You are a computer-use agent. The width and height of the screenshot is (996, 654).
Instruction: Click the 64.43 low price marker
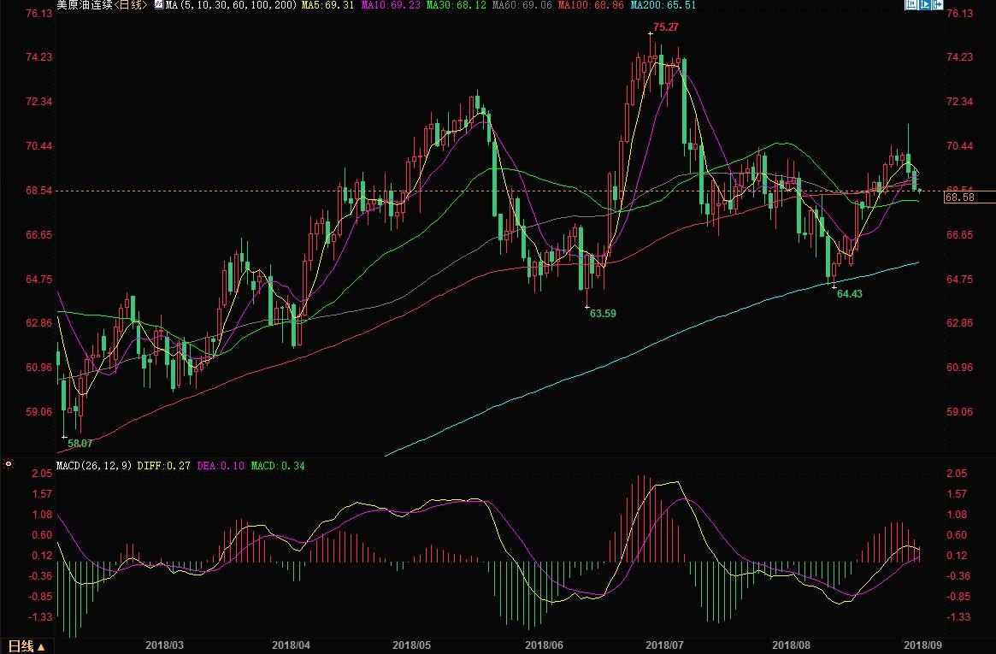[849, 293]
